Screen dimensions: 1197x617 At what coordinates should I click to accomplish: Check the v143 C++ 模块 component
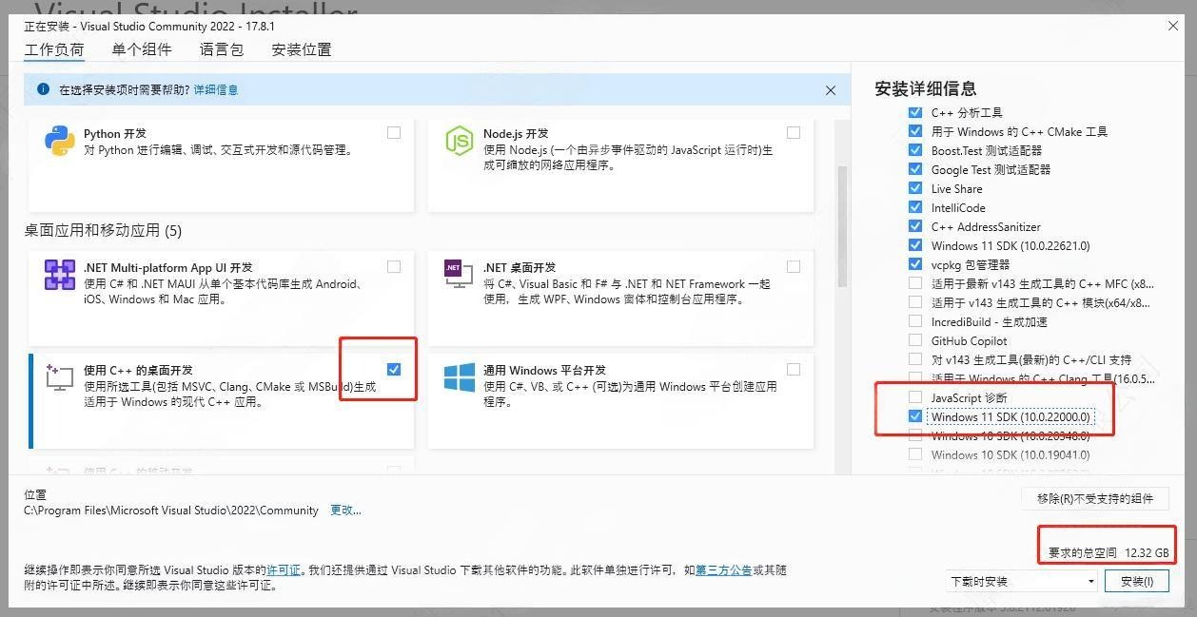click(915, 302)
